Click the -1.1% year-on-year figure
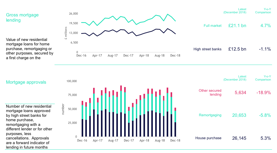Image resolution: width=277 pixels, height=153 pixels. pos(265,49)
